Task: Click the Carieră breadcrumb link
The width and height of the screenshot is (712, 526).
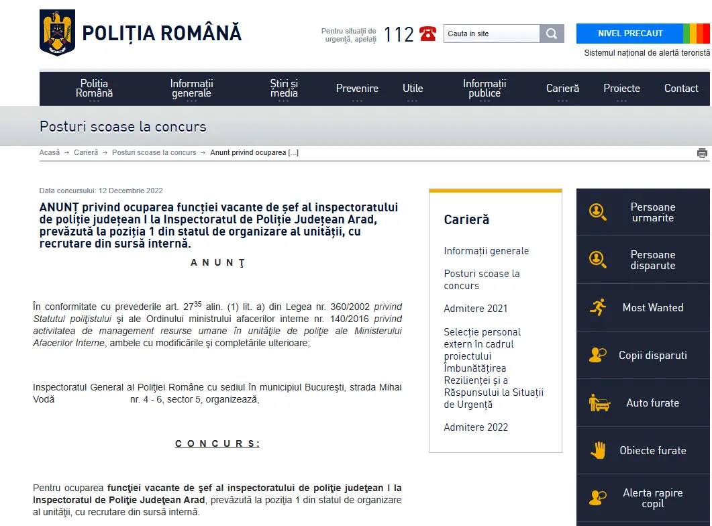Action: pyautogui.click(x=86, y=152)
